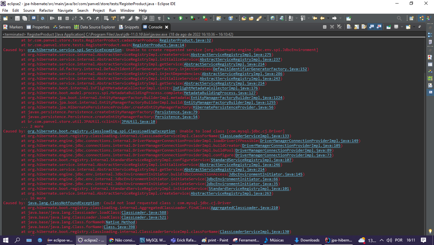Open the Debug configurations dropdown arrow
Viewport: 434px width, 245px height.
[x=174, y=18]
